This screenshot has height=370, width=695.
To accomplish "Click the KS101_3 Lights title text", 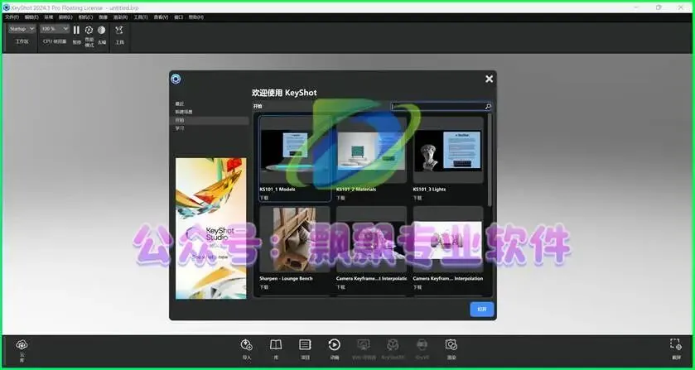I will click(x=429, y=190).
